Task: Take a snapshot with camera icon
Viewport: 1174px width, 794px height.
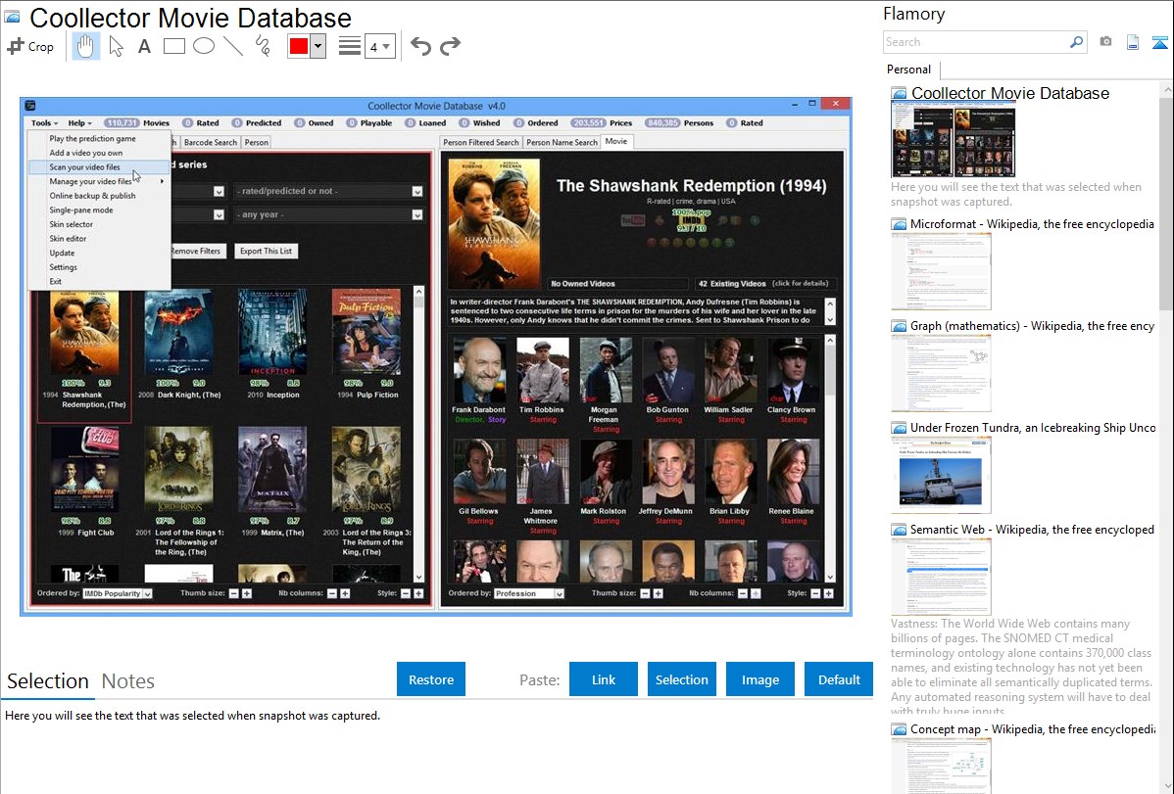Action: [1105, 42]
